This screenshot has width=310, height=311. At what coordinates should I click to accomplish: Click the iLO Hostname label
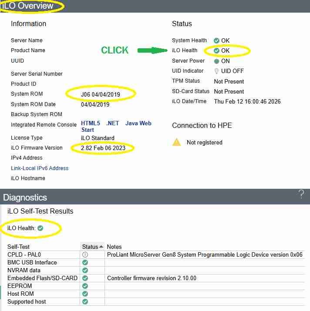[x=28, y=178]
